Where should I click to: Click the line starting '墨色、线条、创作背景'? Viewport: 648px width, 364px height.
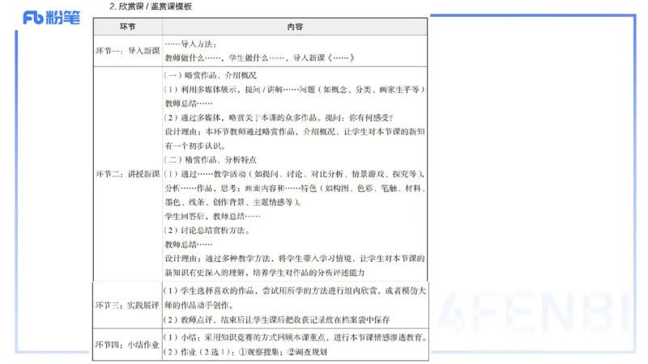[x=234, y=202]
